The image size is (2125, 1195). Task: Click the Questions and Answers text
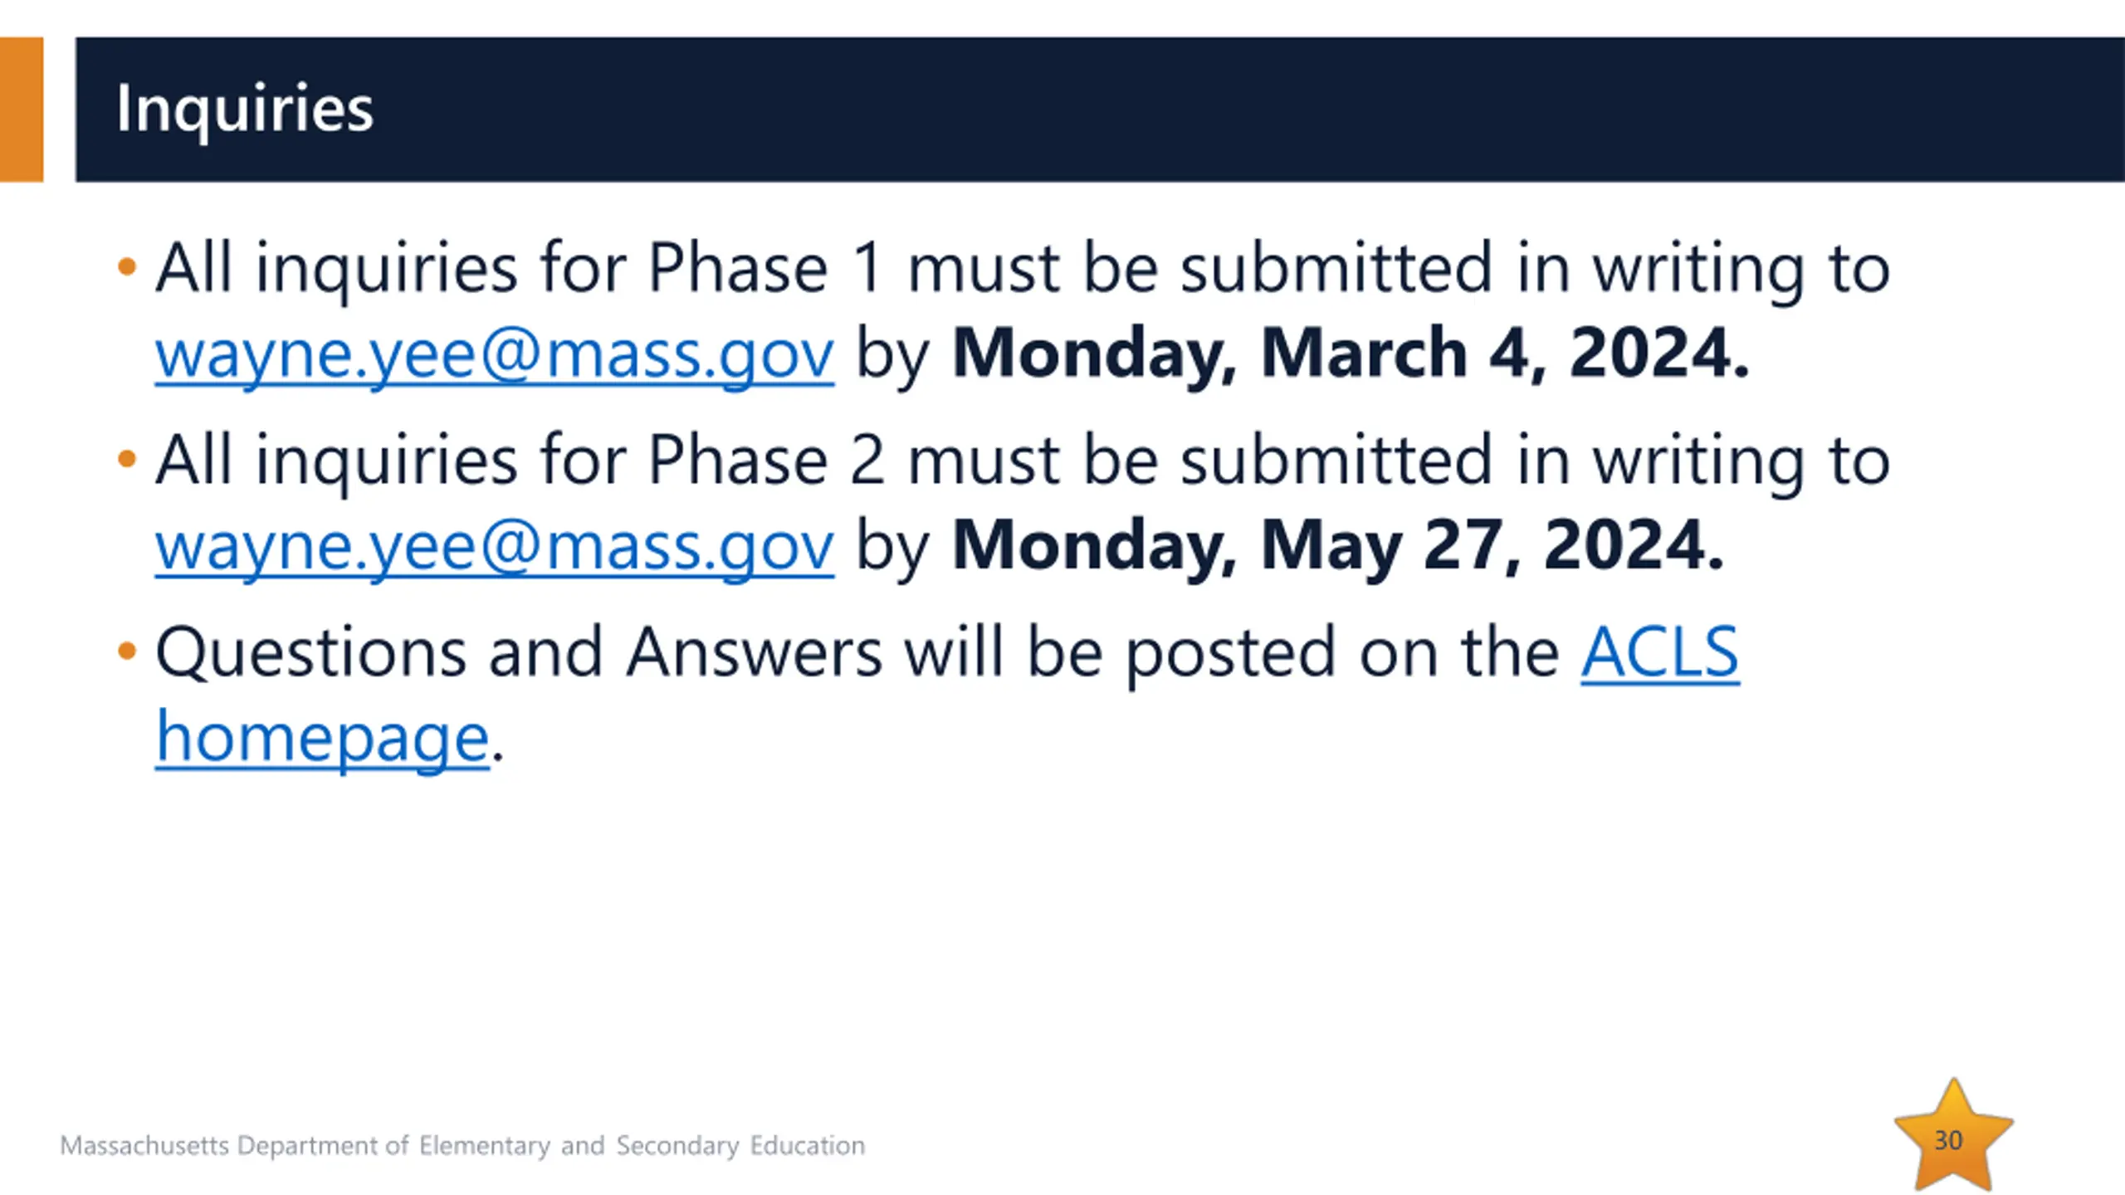point(519,653)
